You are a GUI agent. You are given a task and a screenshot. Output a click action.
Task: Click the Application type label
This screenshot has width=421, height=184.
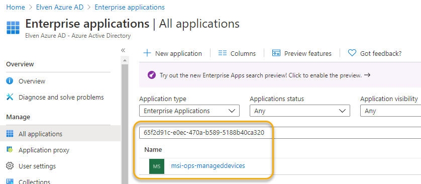pos(163,99)
